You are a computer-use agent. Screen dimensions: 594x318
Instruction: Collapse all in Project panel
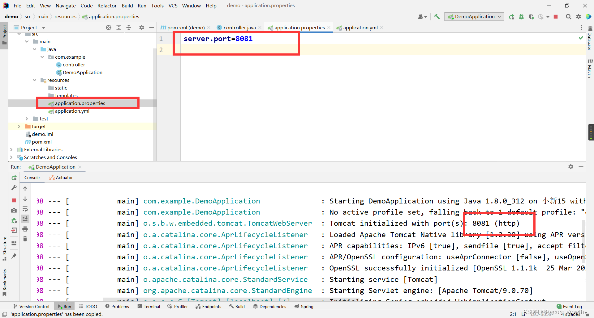pos(129,27)
